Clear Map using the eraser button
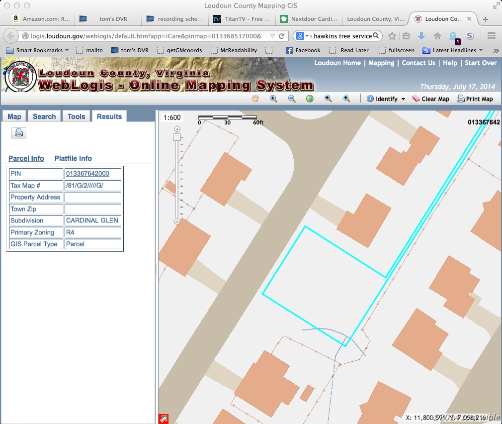Viewport: 502px width, 424px height. point(430,99)
